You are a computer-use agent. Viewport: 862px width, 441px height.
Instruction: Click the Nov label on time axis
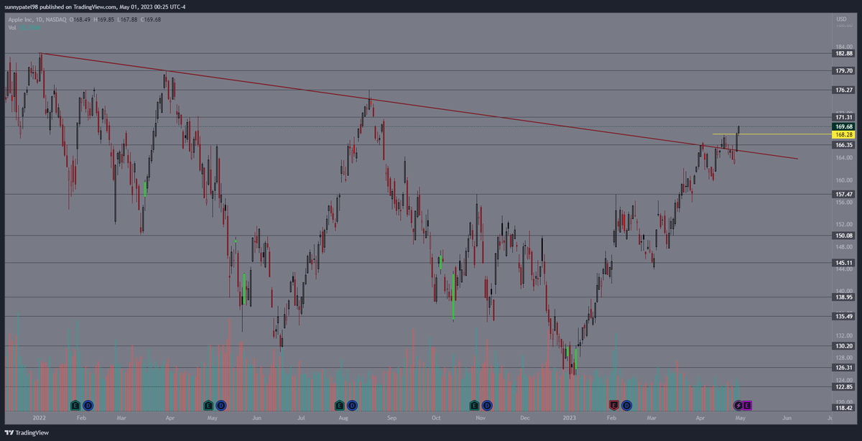coord(481,417)
